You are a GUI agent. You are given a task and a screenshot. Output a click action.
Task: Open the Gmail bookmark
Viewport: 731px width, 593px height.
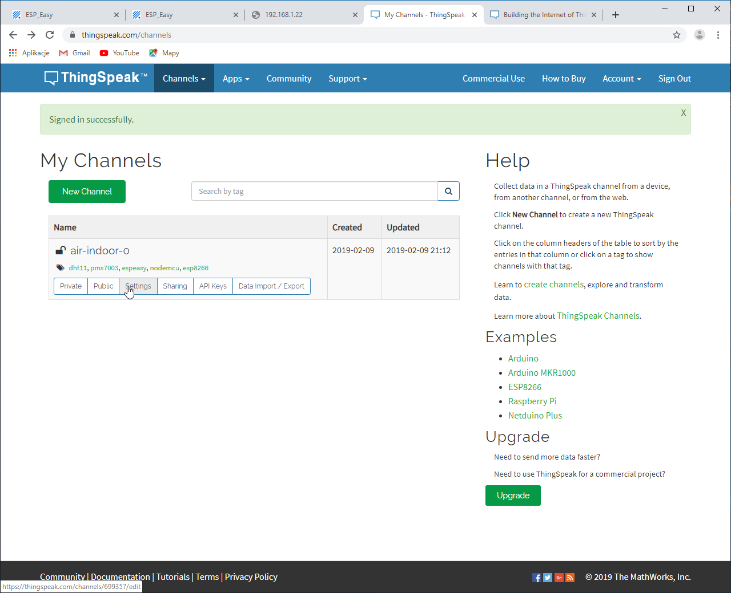coord(74,53)
